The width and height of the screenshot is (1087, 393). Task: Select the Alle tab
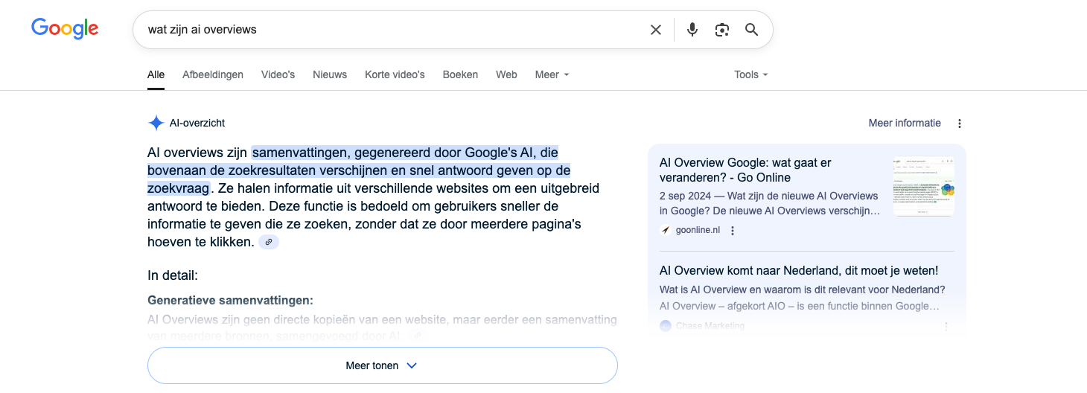coord(156,74)
